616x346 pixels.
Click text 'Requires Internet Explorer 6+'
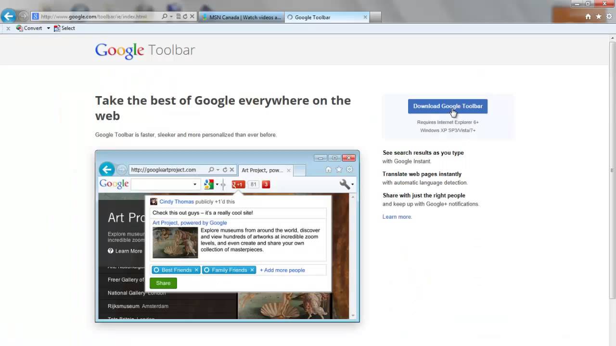[x=448, y=122]
